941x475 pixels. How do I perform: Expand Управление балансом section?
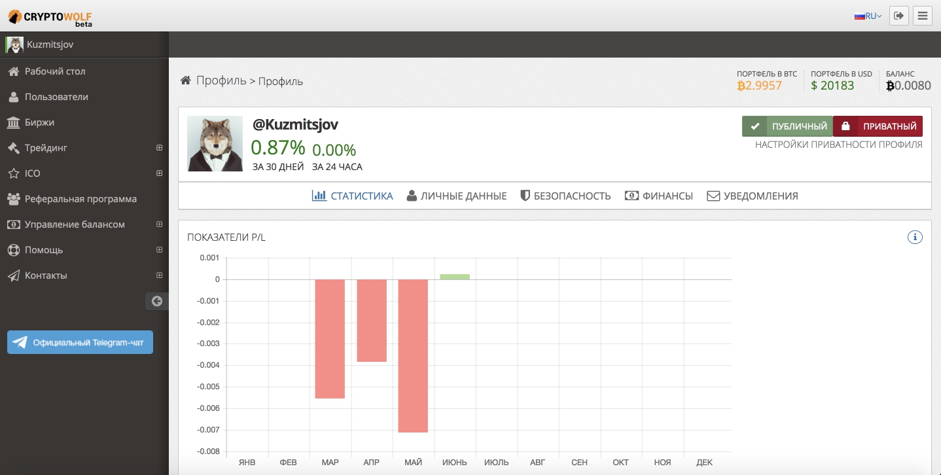pyautogui.click(x=159, y=224)
